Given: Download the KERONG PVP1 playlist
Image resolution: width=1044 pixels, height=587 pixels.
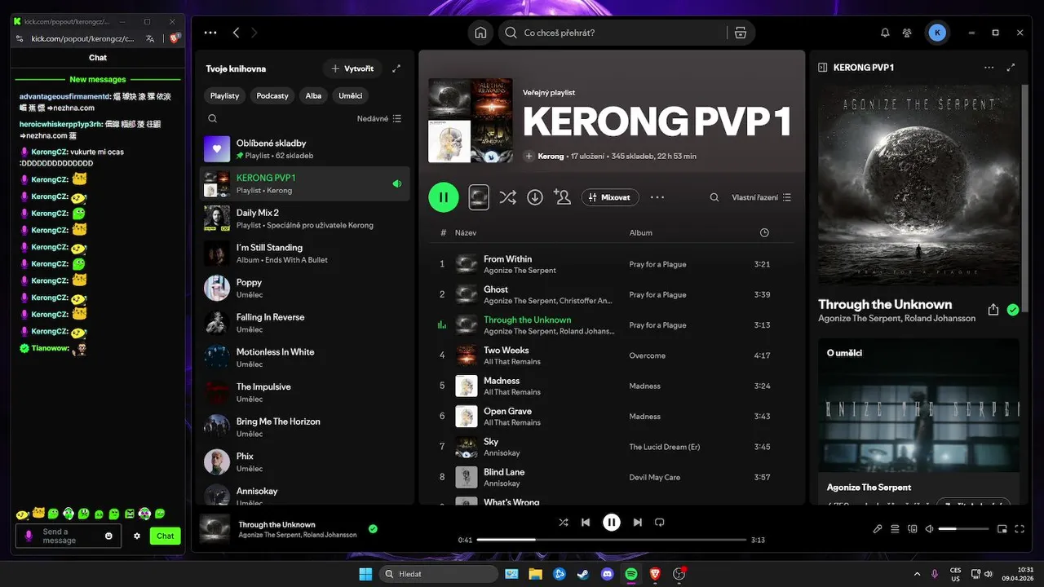Looking at the screenshot, I should coord(535,197).
